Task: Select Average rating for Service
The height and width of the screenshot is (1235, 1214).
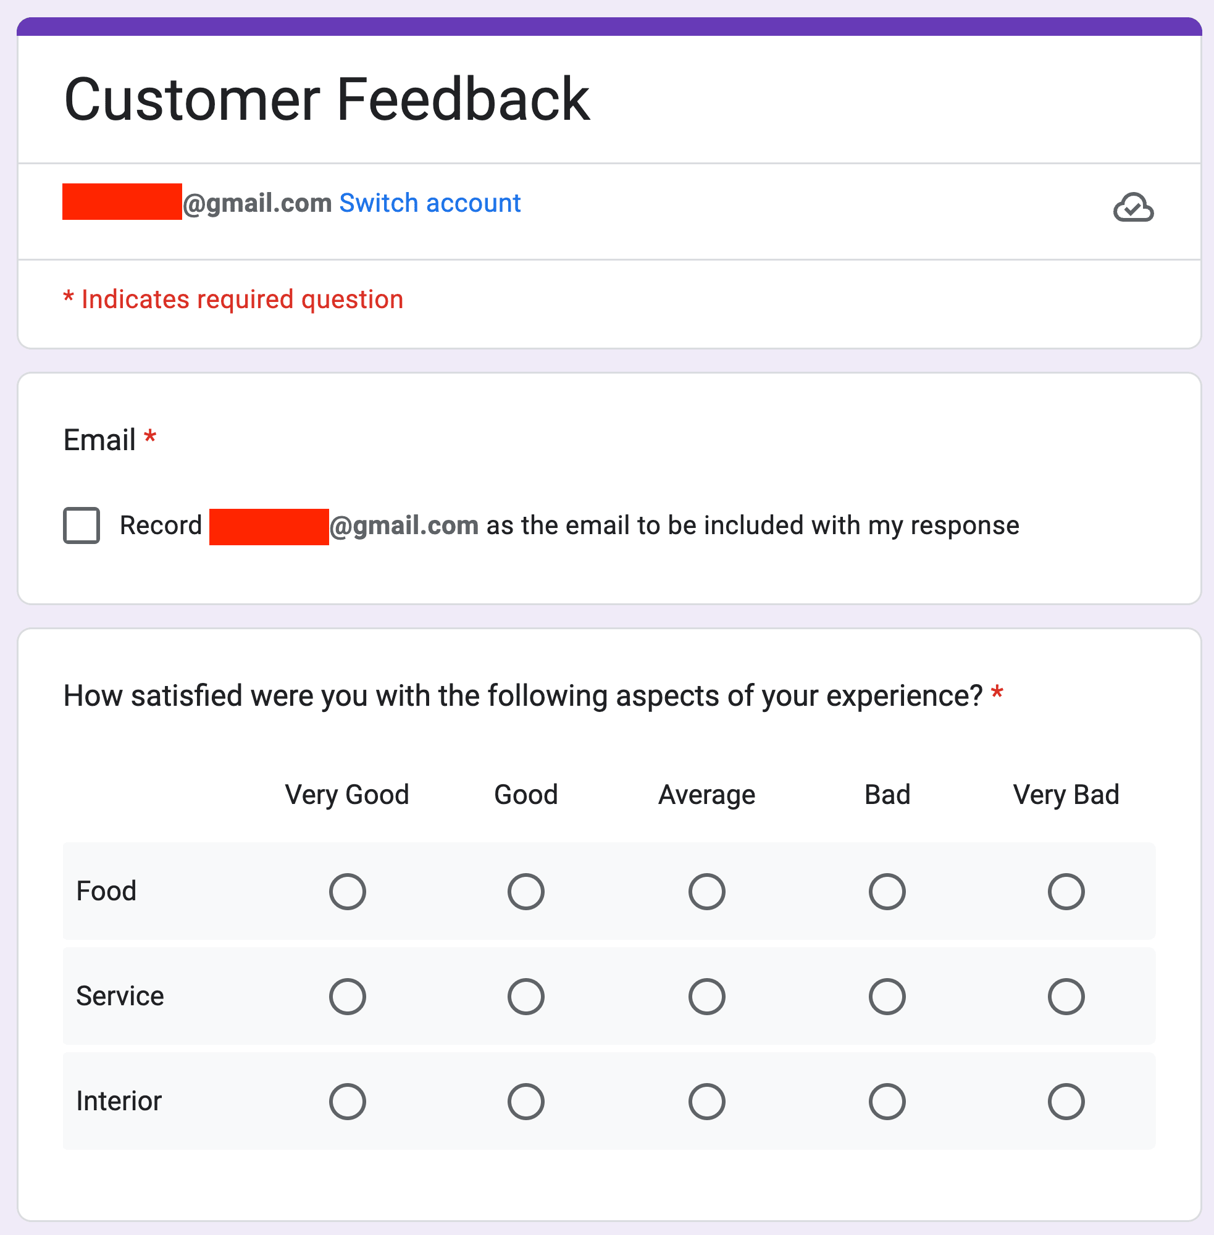Action: [x=706, y=997]
